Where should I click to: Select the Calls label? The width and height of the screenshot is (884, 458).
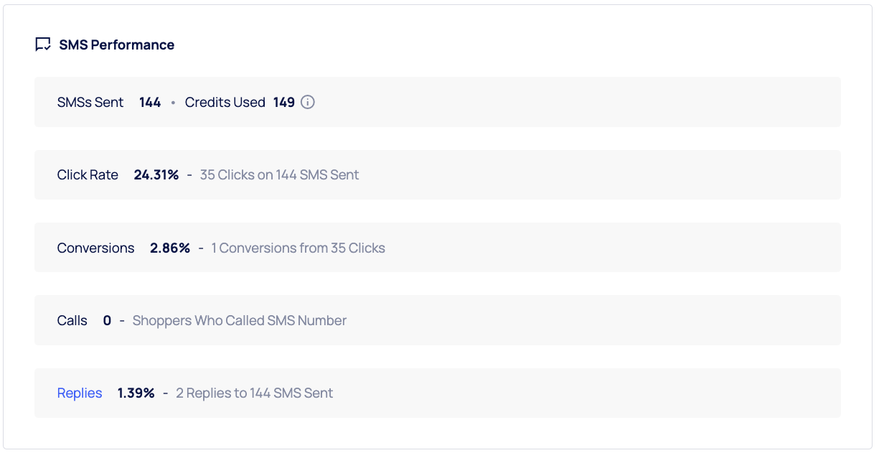[x=72, y=320]
